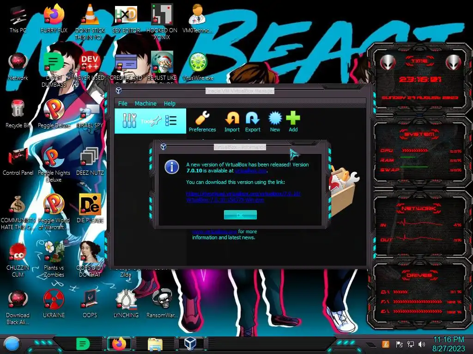Click the VirtualBox Information dialog title icon
This screenshot has height=354, width=473.
pos(164,147)
